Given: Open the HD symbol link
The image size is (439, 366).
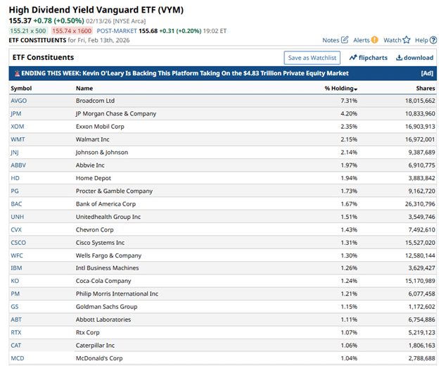Looking at the screenshot, I should pyautogui.click(x=15, y=178).
